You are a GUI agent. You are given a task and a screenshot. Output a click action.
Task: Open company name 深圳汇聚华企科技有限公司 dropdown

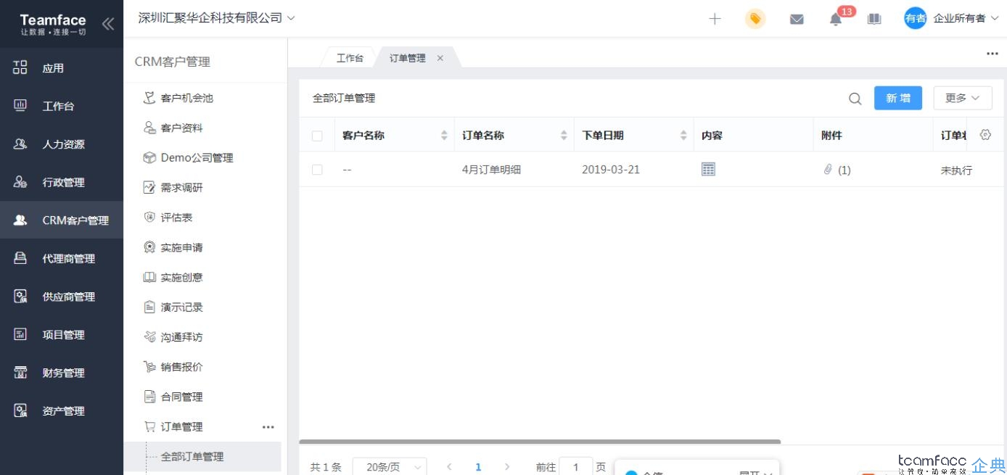[x=216, y=18]
